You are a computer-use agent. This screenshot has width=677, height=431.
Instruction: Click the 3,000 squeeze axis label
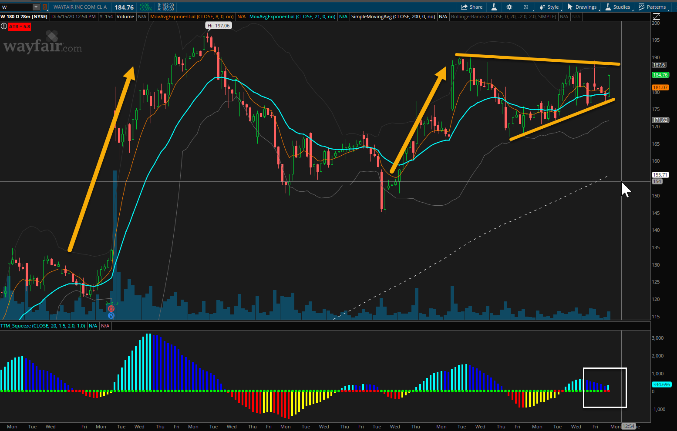coord(657,338)
